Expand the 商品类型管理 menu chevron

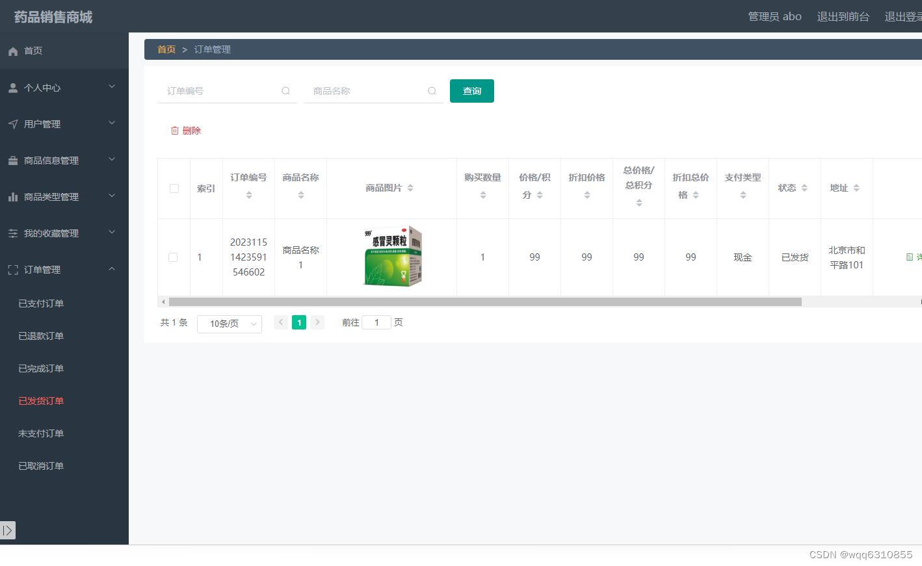click(112, 196)
